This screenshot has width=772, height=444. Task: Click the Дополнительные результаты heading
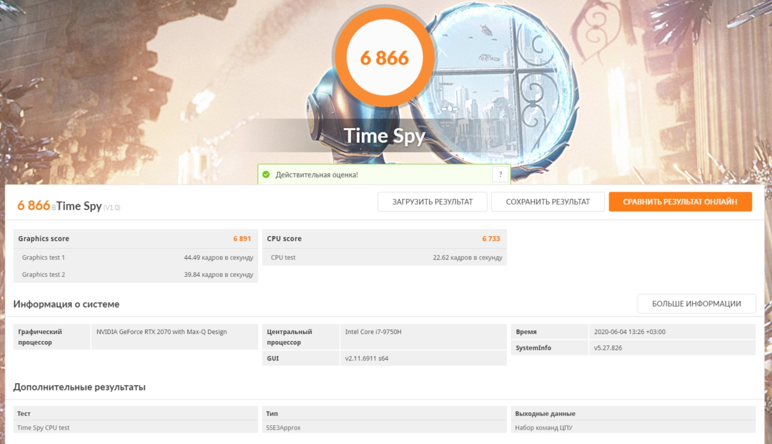79,387
